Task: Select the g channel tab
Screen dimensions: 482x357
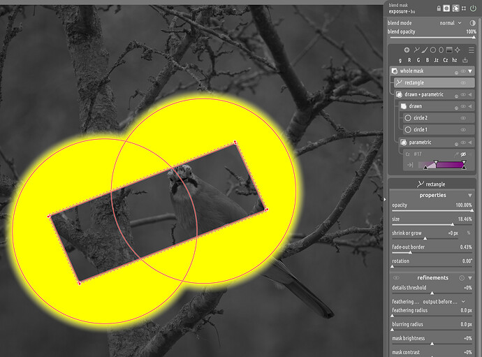Action: 400,60
